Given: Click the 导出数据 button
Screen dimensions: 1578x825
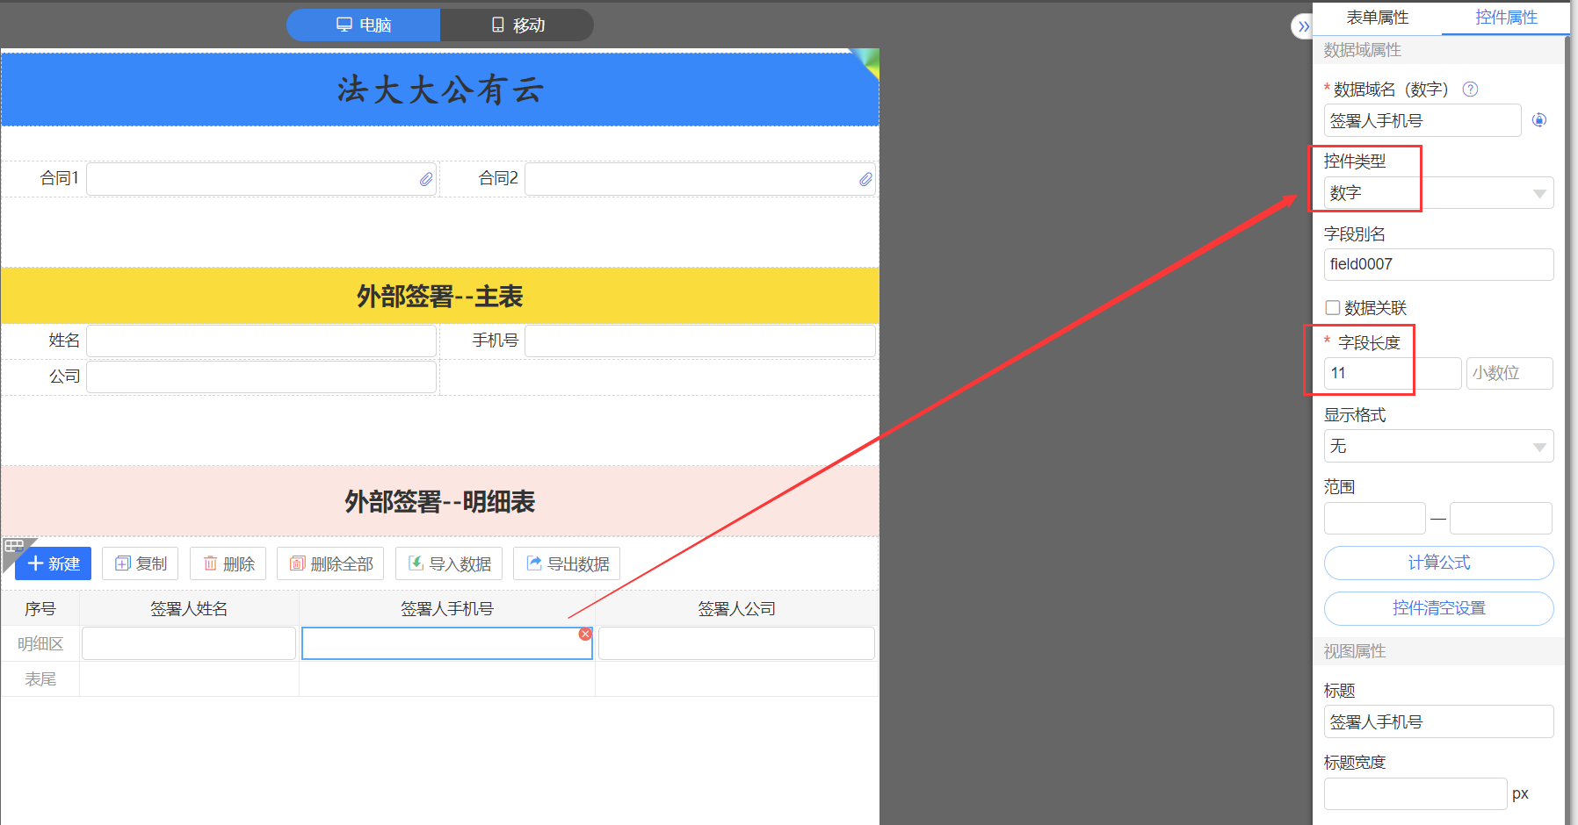Looking at the screenshot, I should pyautogui.click(x=567, y=563).
